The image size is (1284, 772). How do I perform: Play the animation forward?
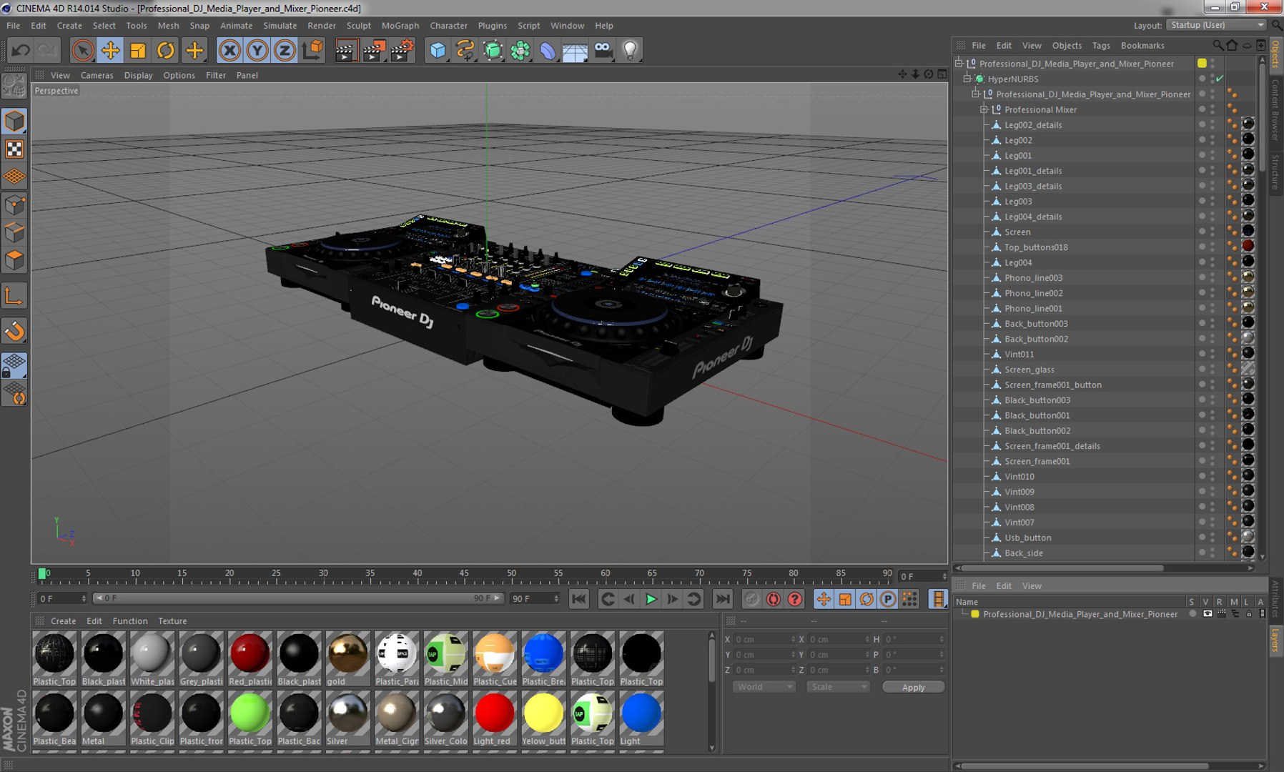651,599
